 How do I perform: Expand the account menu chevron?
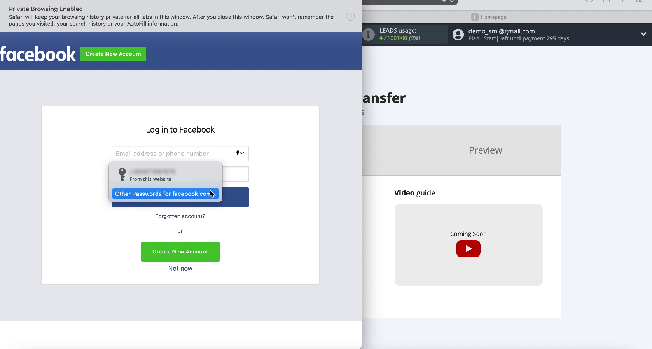click(643, 34)
